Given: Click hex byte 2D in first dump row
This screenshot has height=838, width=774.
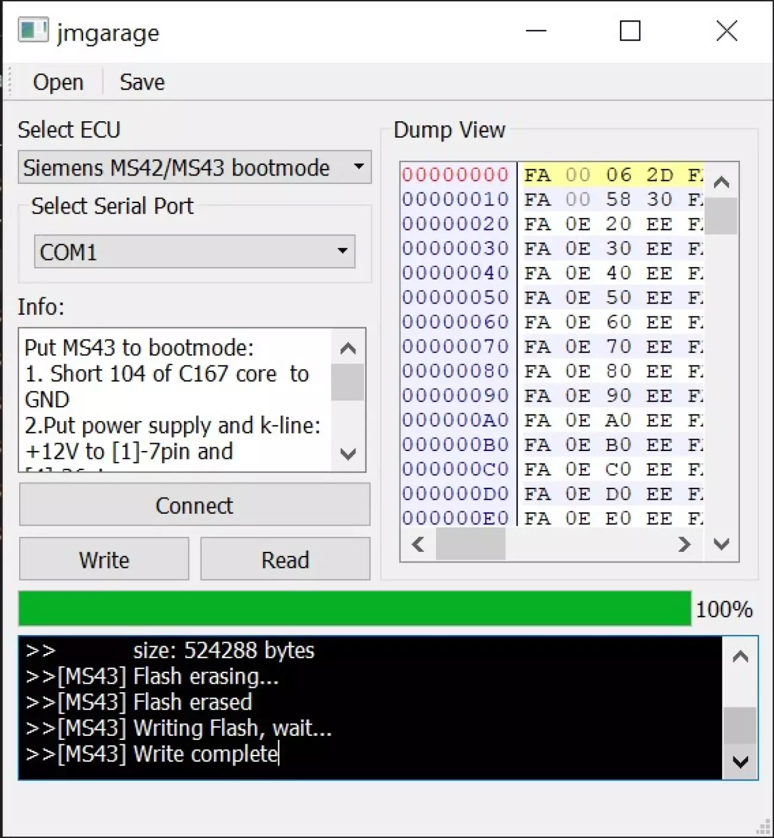Looking at the screenshot, I should (659, 175).
